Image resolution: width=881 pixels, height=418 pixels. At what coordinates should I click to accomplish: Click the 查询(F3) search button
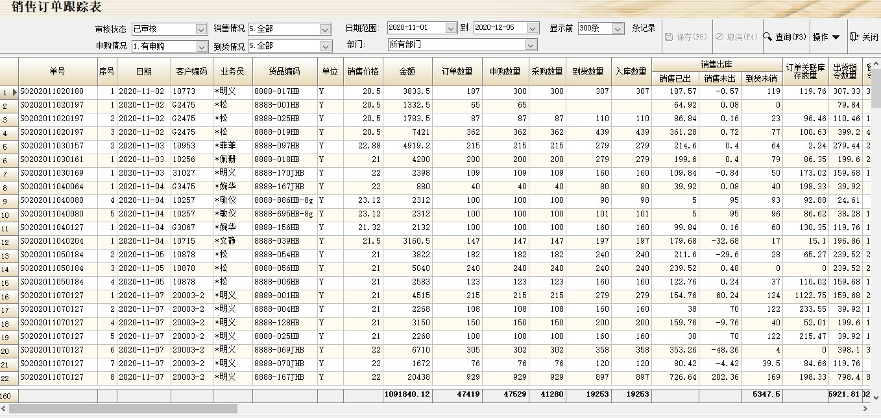[784, 38]
